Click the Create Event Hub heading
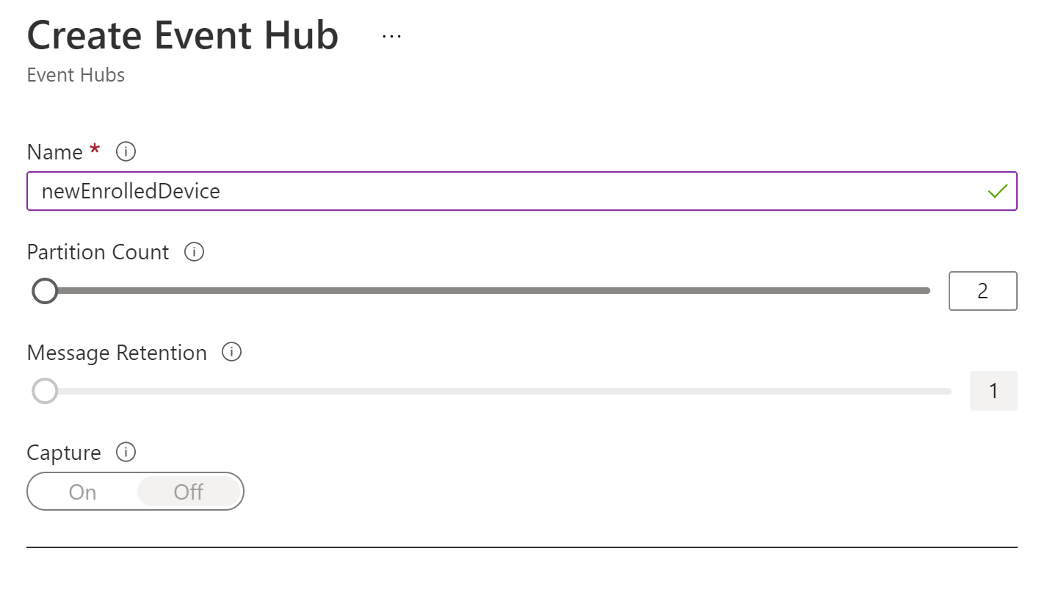Screen dimensions: 1061x590 point(182,35)
